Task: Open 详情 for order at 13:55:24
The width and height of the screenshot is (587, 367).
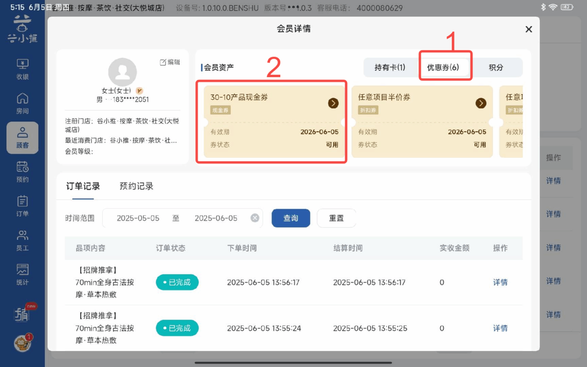Action: tap(500, 328)
